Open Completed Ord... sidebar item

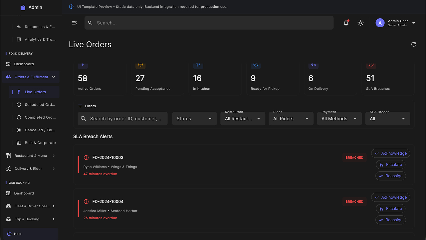(x=35, y=117)
